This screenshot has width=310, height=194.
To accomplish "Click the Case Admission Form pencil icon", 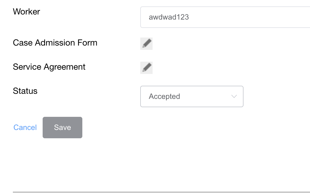I will pos(146,44).
